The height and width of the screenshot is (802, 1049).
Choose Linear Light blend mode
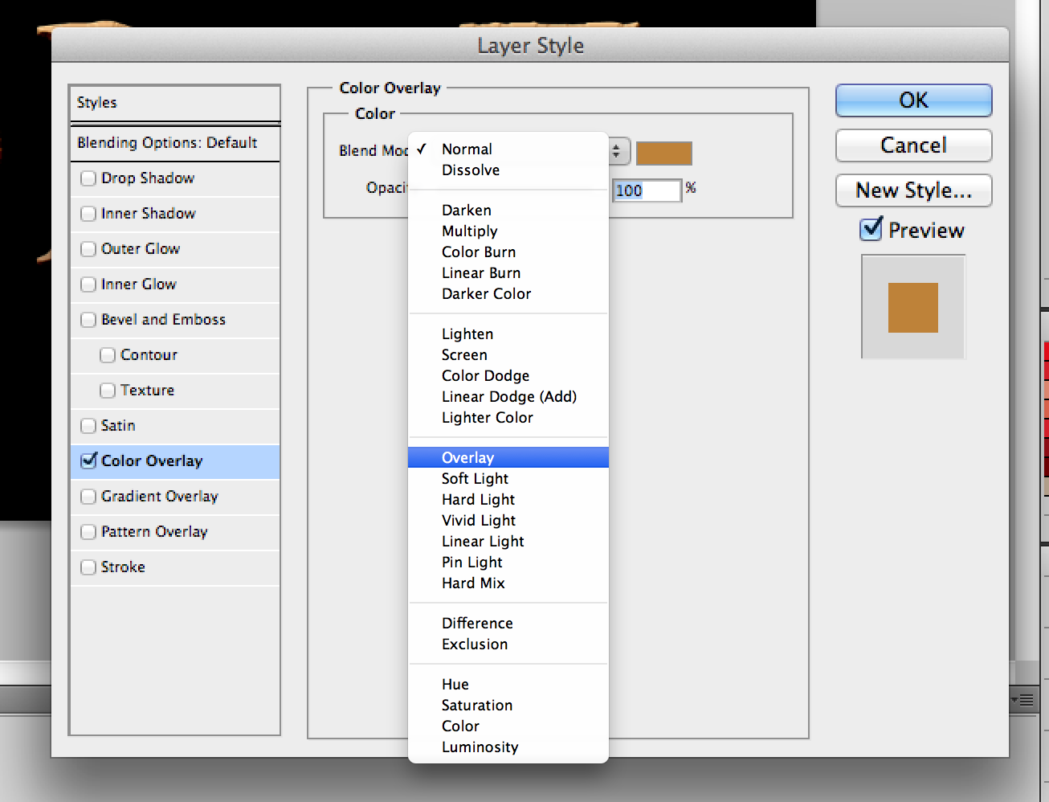(508, 542)
